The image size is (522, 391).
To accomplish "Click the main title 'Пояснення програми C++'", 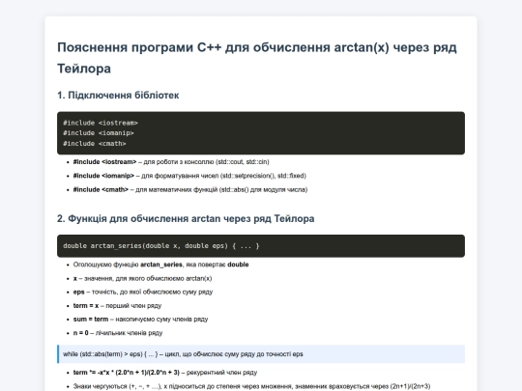I will point(257,58).
